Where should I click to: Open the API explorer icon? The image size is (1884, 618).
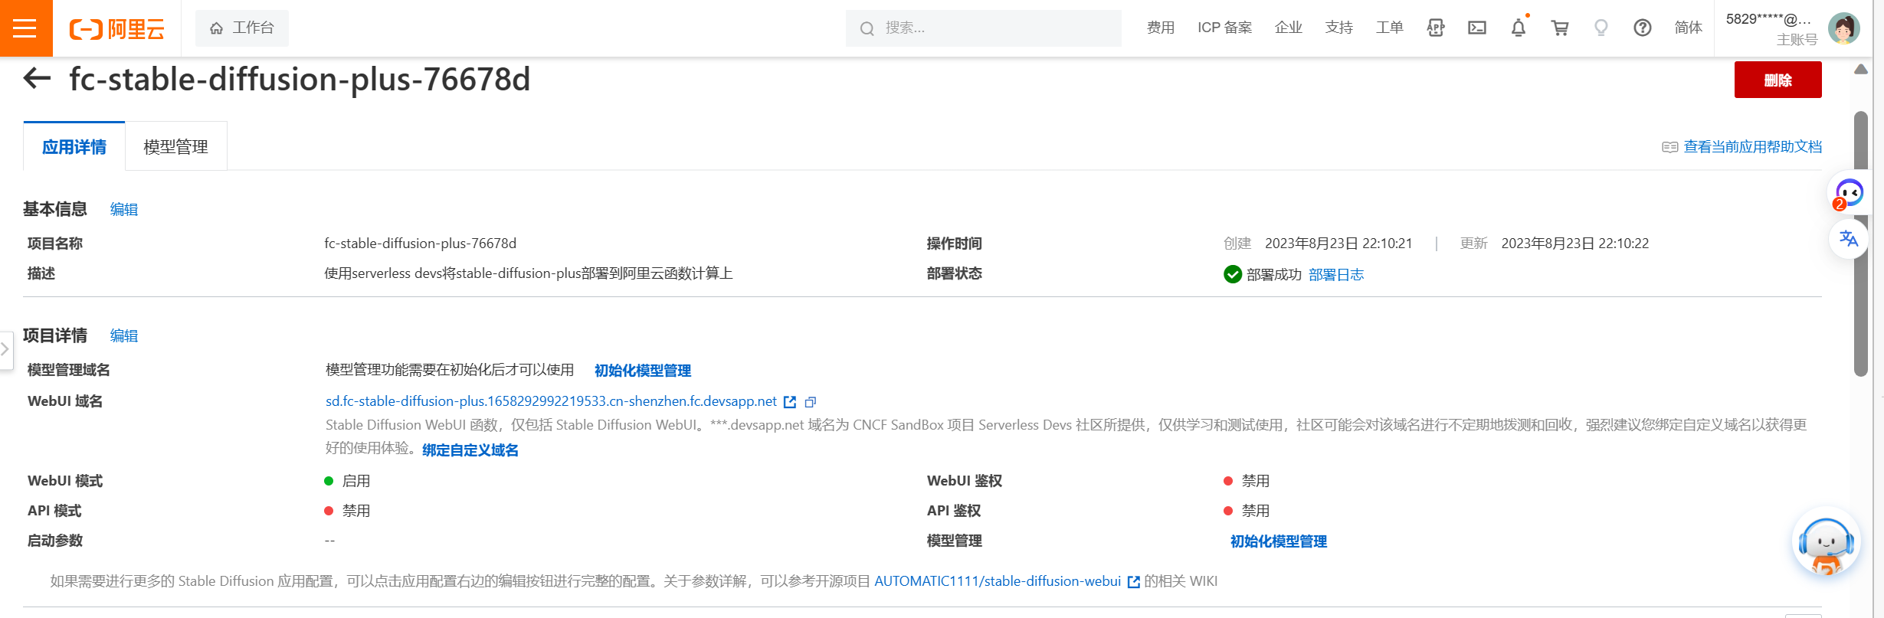click(x=1436, y=28)
